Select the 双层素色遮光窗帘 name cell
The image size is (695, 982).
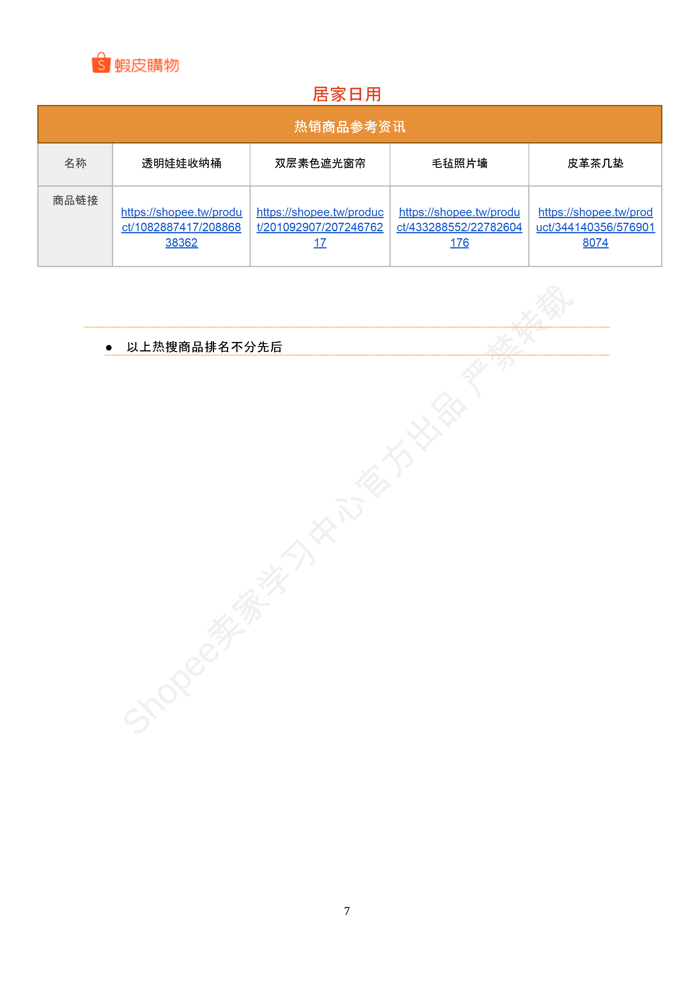(x=320, y=164)
